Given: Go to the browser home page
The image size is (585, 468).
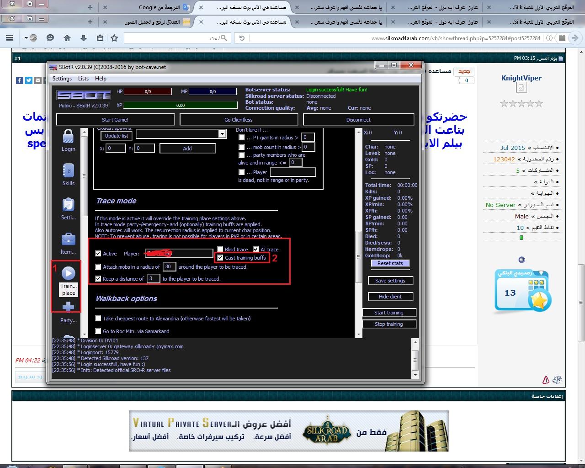Looking at the screenshot, I should 67,38.
